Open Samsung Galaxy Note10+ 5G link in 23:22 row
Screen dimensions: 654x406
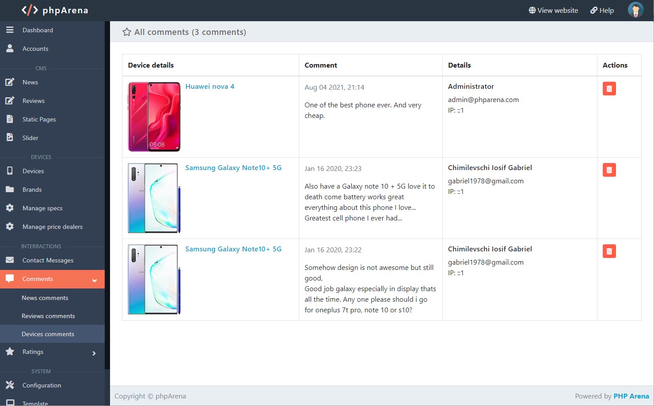pyautogui.click(x=233, y=249)
